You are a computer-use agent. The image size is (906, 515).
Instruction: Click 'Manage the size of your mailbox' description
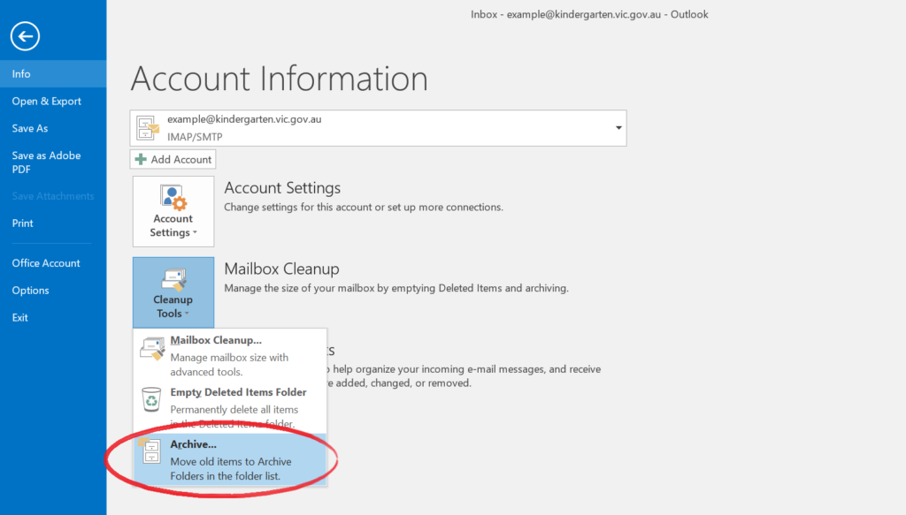coord(396,288)
